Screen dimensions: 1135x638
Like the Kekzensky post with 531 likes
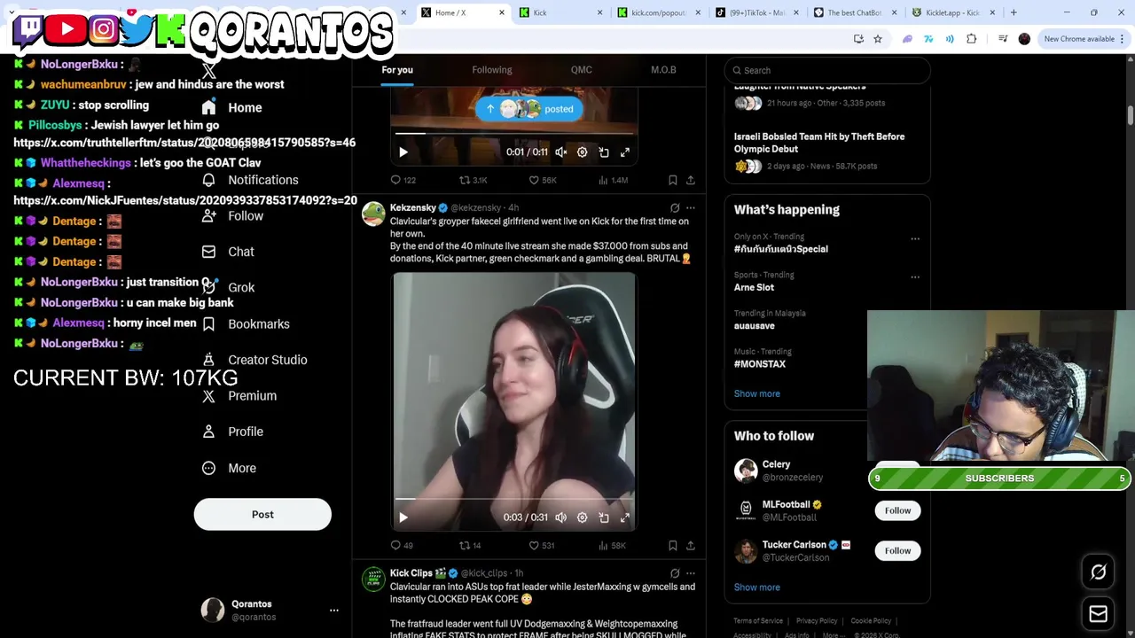click(x=542, y=546)
